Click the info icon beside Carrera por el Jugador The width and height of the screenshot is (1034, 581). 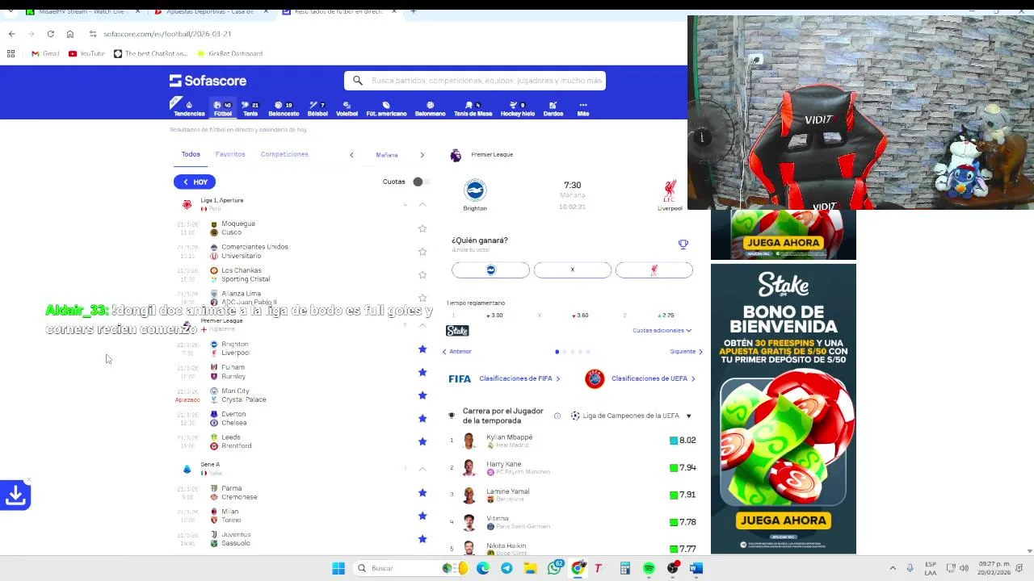point(557,416)
